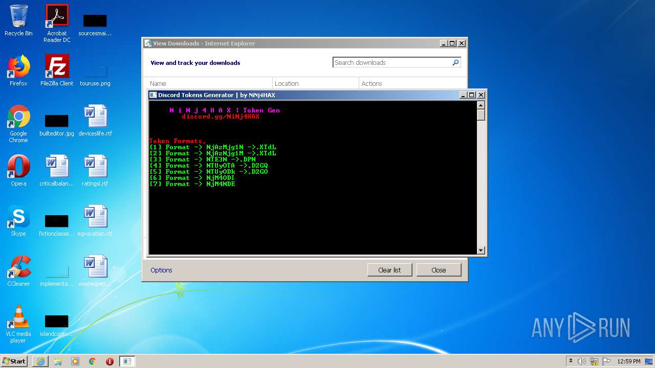Screen dimensions: 655x368
Task: Select builteditor.jpg file icon
Action: coord(57,125)
